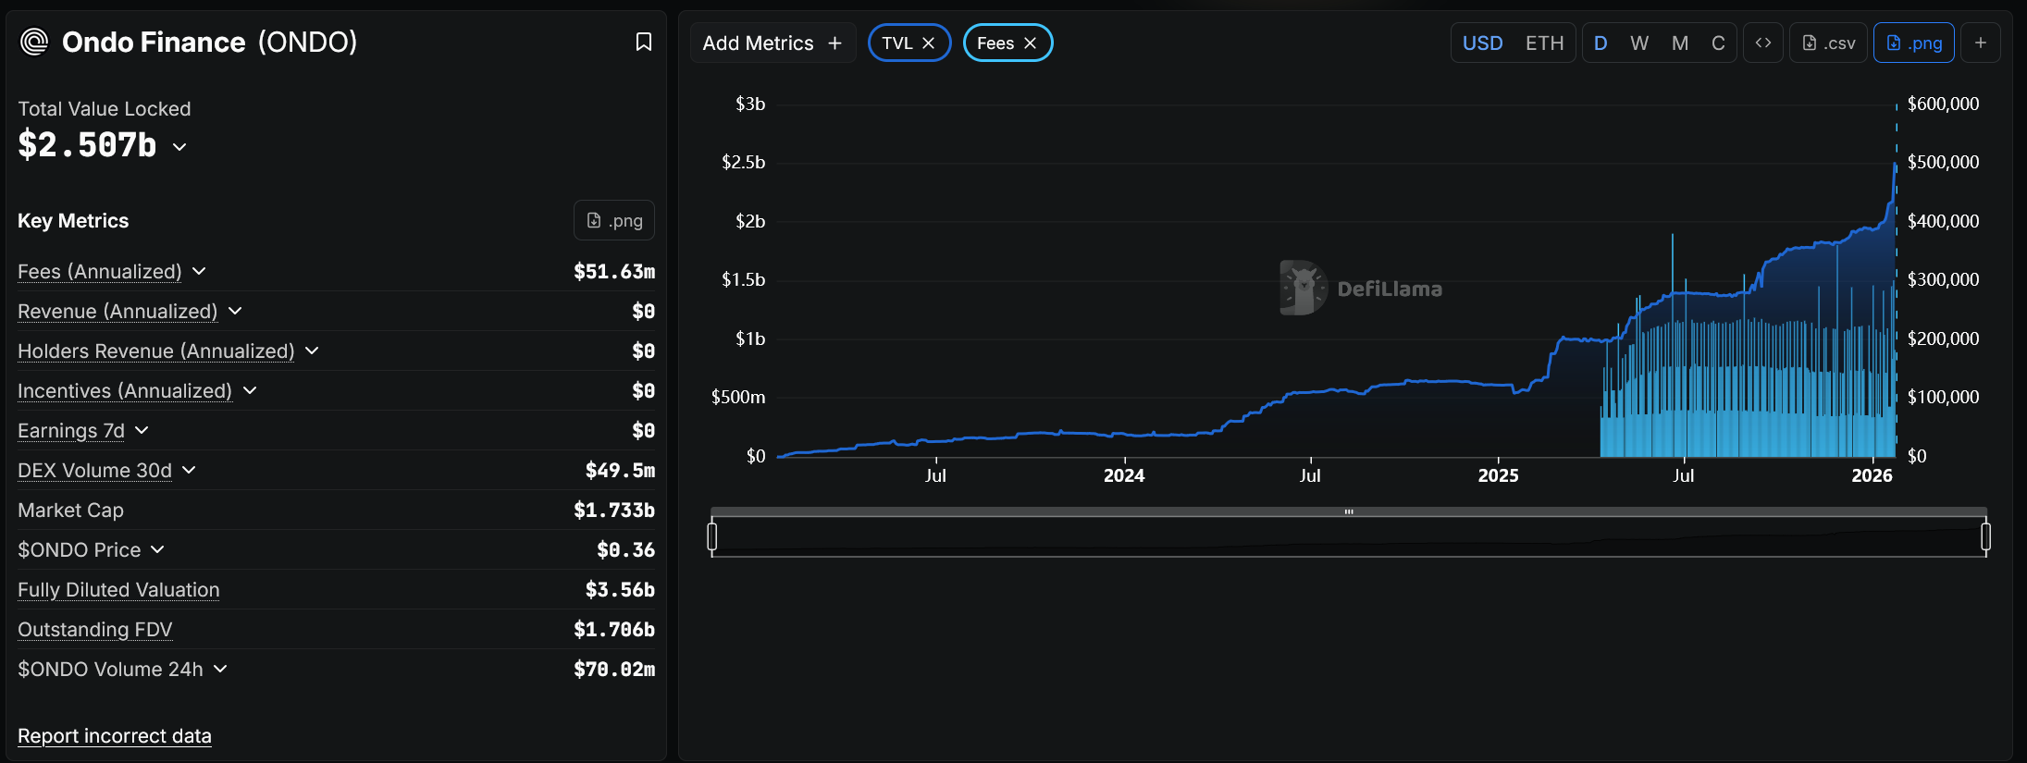
Task: Select USD denomination
Action: pyautogui.click(x=1482, y=43)
